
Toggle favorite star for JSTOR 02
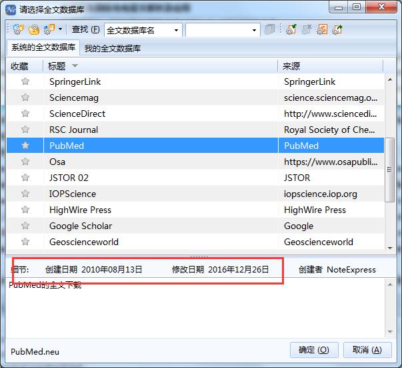pyautogui.click(x=25, y=178)
